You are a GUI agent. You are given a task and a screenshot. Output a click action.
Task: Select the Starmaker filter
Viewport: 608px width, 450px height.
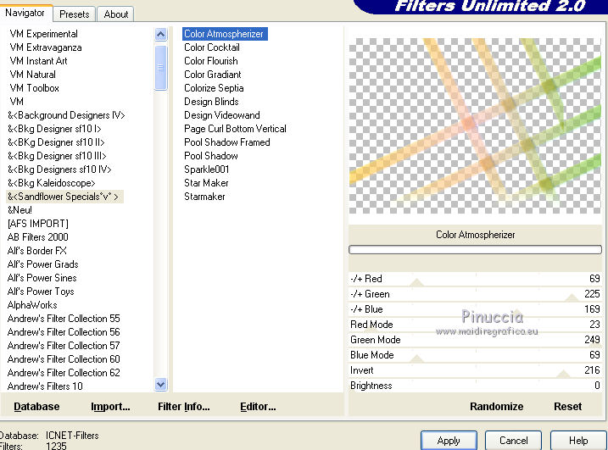(x=204, y=197)
